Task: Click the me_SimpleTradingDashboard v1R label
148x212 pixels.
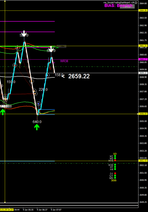Action: coord(119,3)
